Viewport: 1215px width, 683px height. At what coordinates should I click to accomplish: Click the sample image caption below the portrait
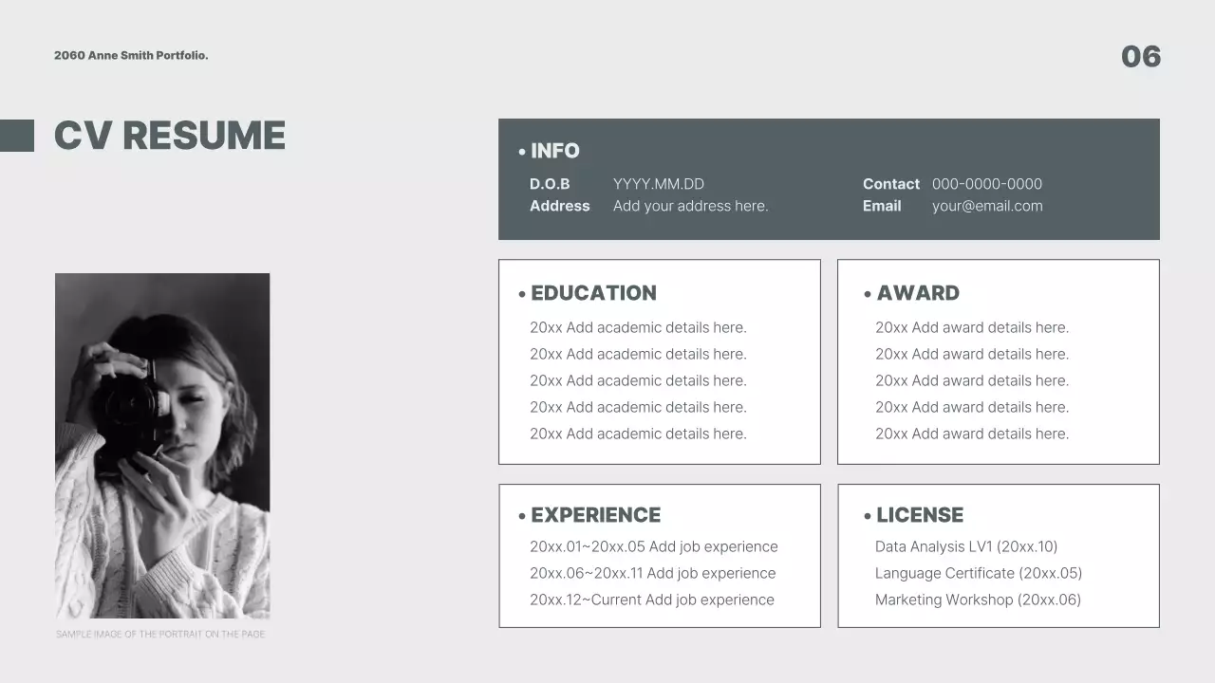(x=160, y=634)
